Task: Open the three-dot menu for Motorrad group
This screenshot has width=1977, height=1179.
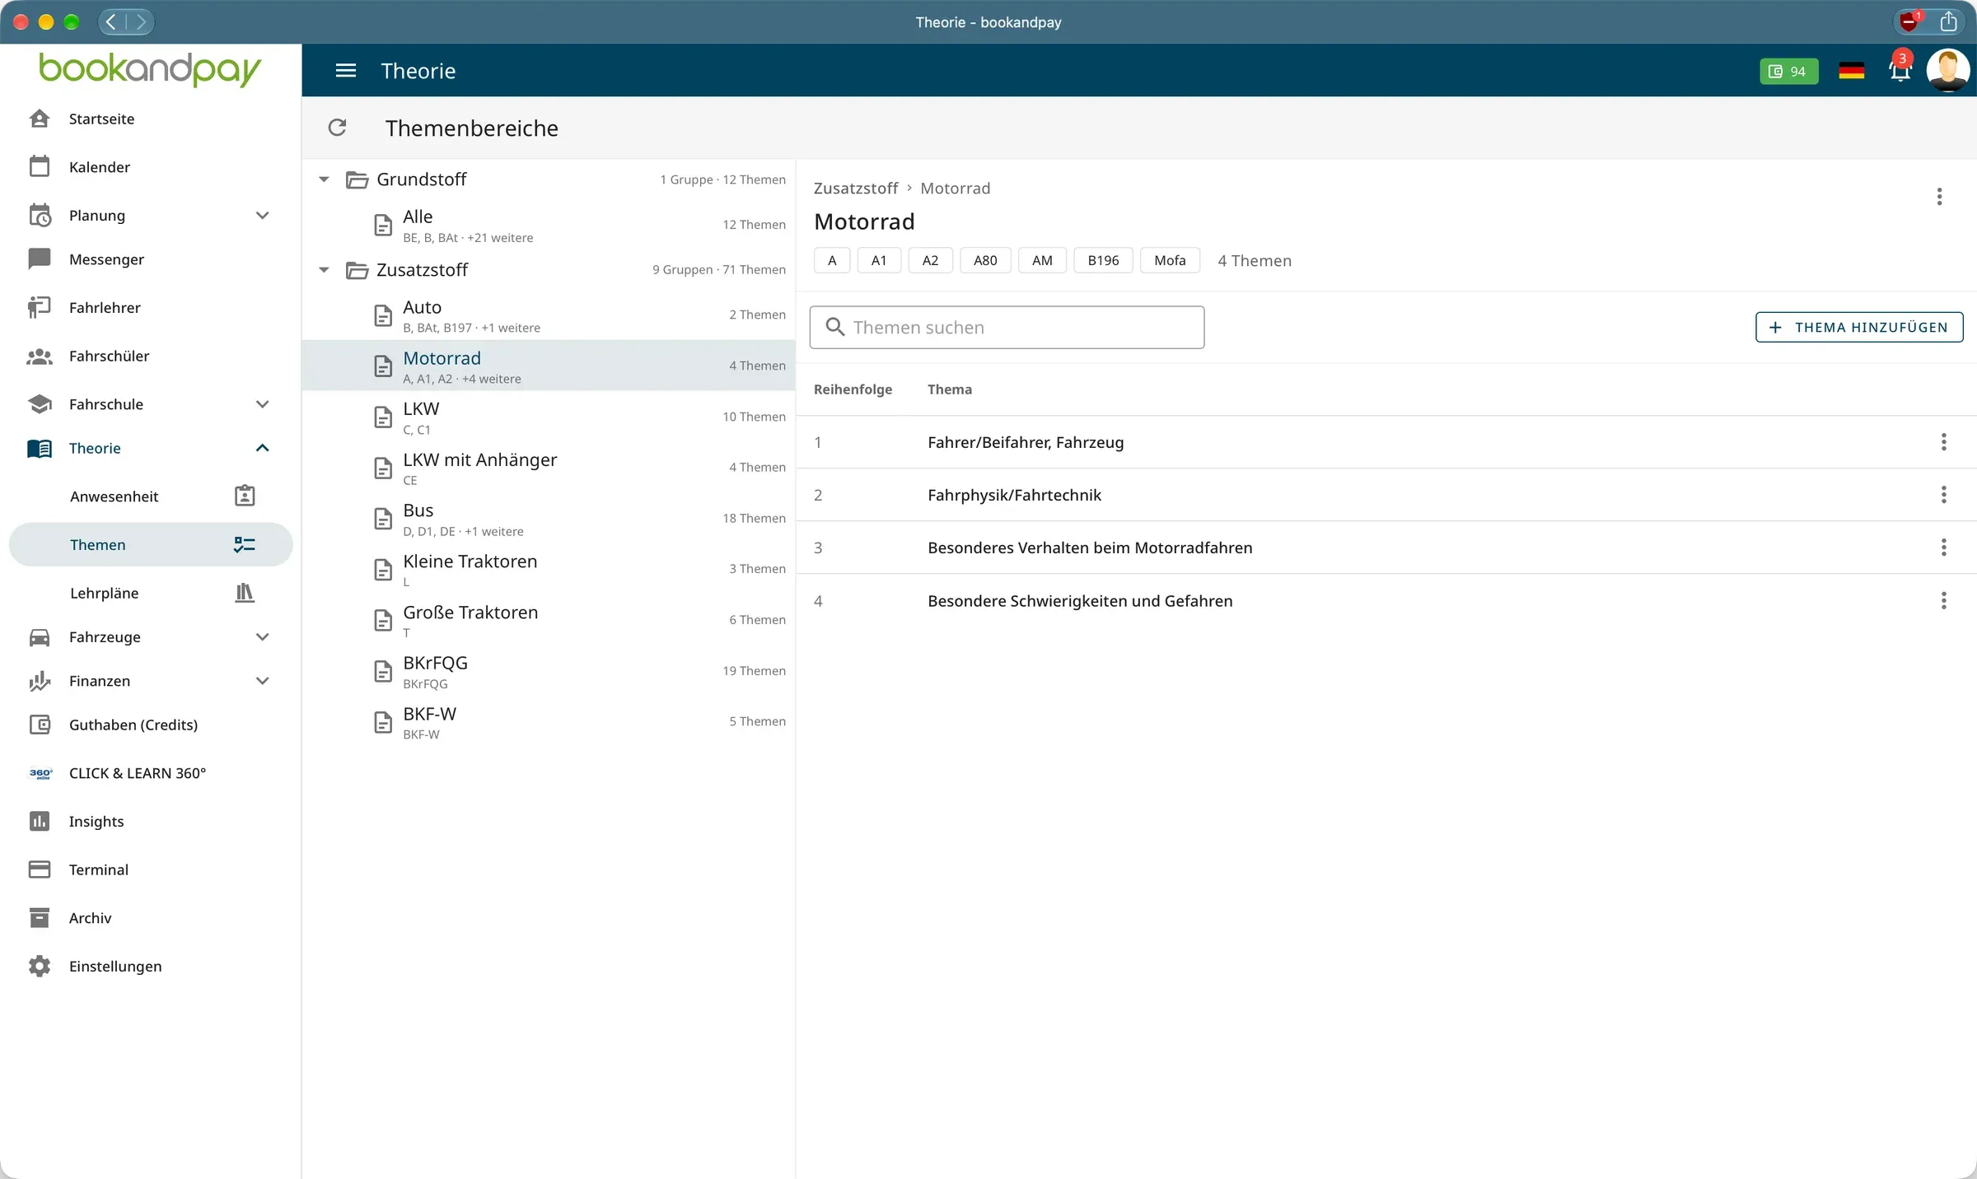Action: pos(1939,197)
